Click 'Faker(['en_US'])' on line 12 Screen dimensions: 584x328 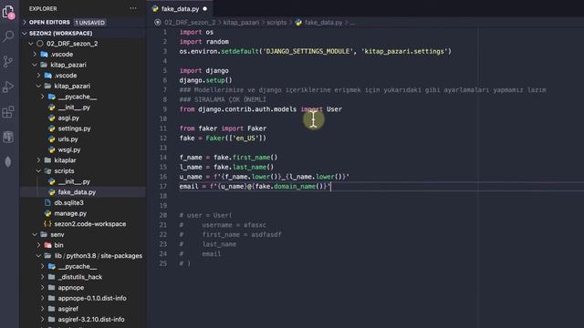(236, 138)
